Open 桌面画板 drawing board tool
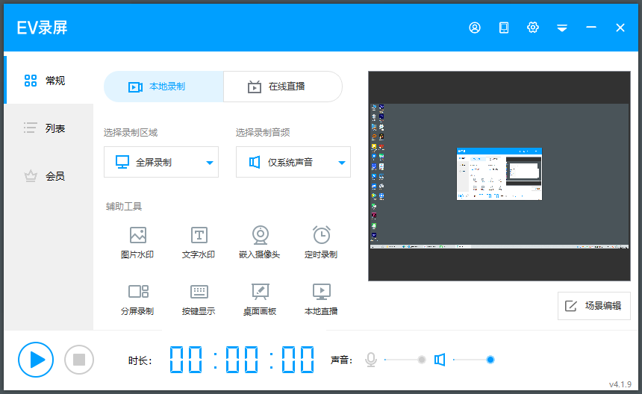Viewport: 642px width, 394px height. (260, 299)
